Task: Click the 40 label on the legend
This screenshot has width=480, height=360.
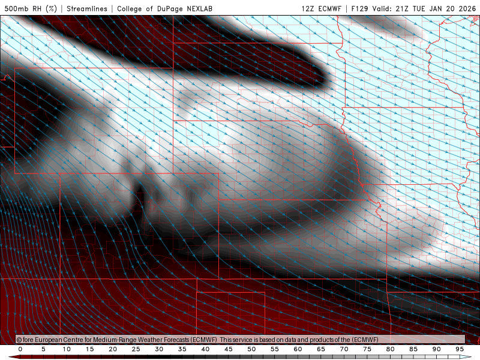Action: tap(205, 349)
